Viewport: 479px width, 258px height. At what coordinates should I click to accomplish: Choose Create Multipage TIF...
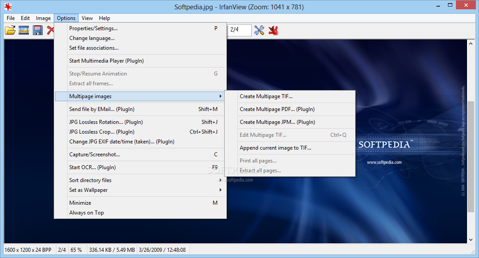290,96
